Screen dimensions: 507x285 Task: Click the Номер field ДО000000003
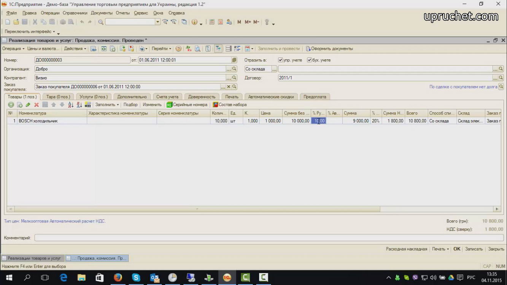pyautogui.click(x=82, y=60)
